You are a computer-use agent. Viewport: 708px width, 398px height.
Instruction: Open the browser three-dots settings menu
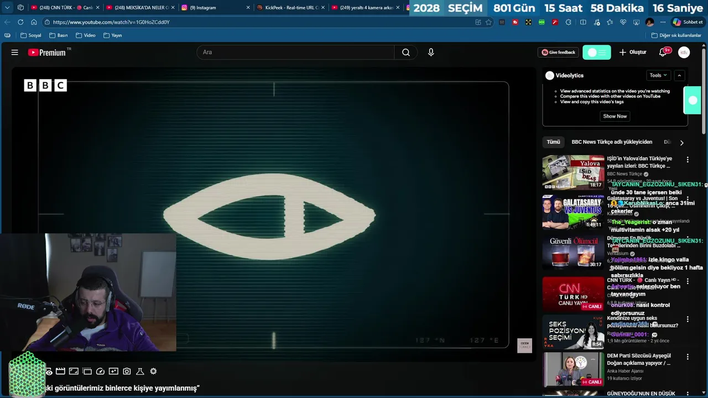(x=663, y=22)
